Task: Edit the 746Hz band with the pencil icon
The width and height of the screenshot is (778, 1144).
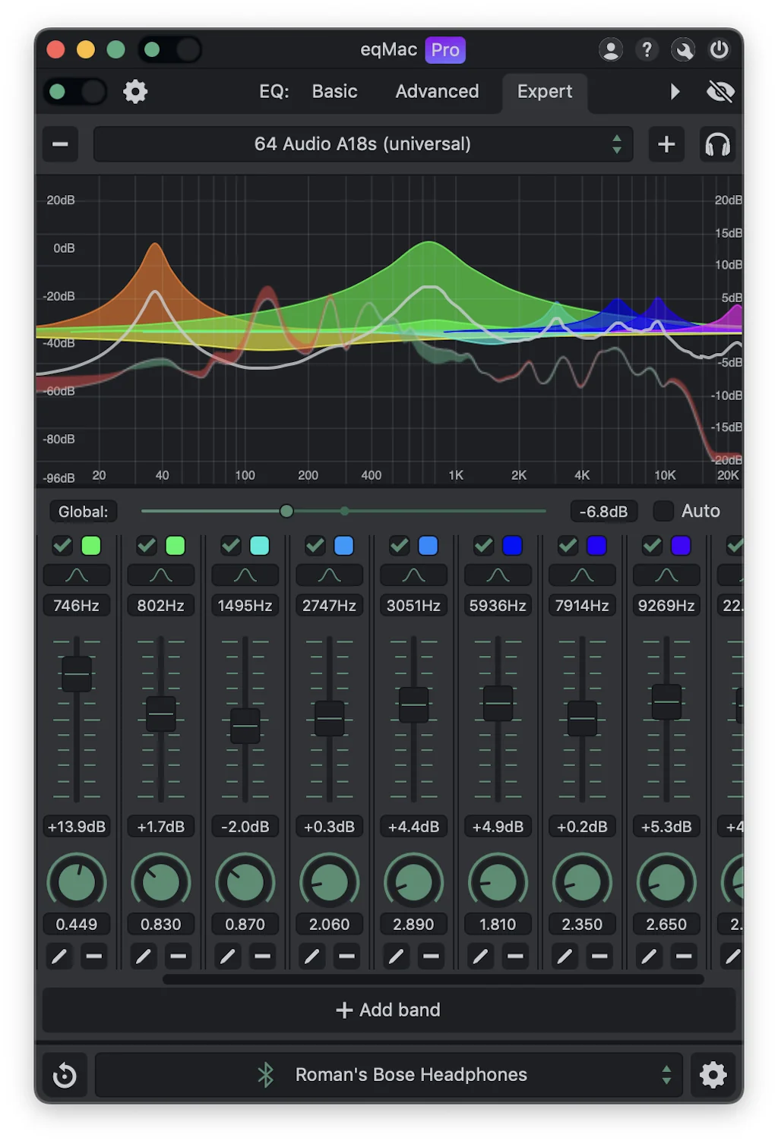Action: click(x=59, y=956)
